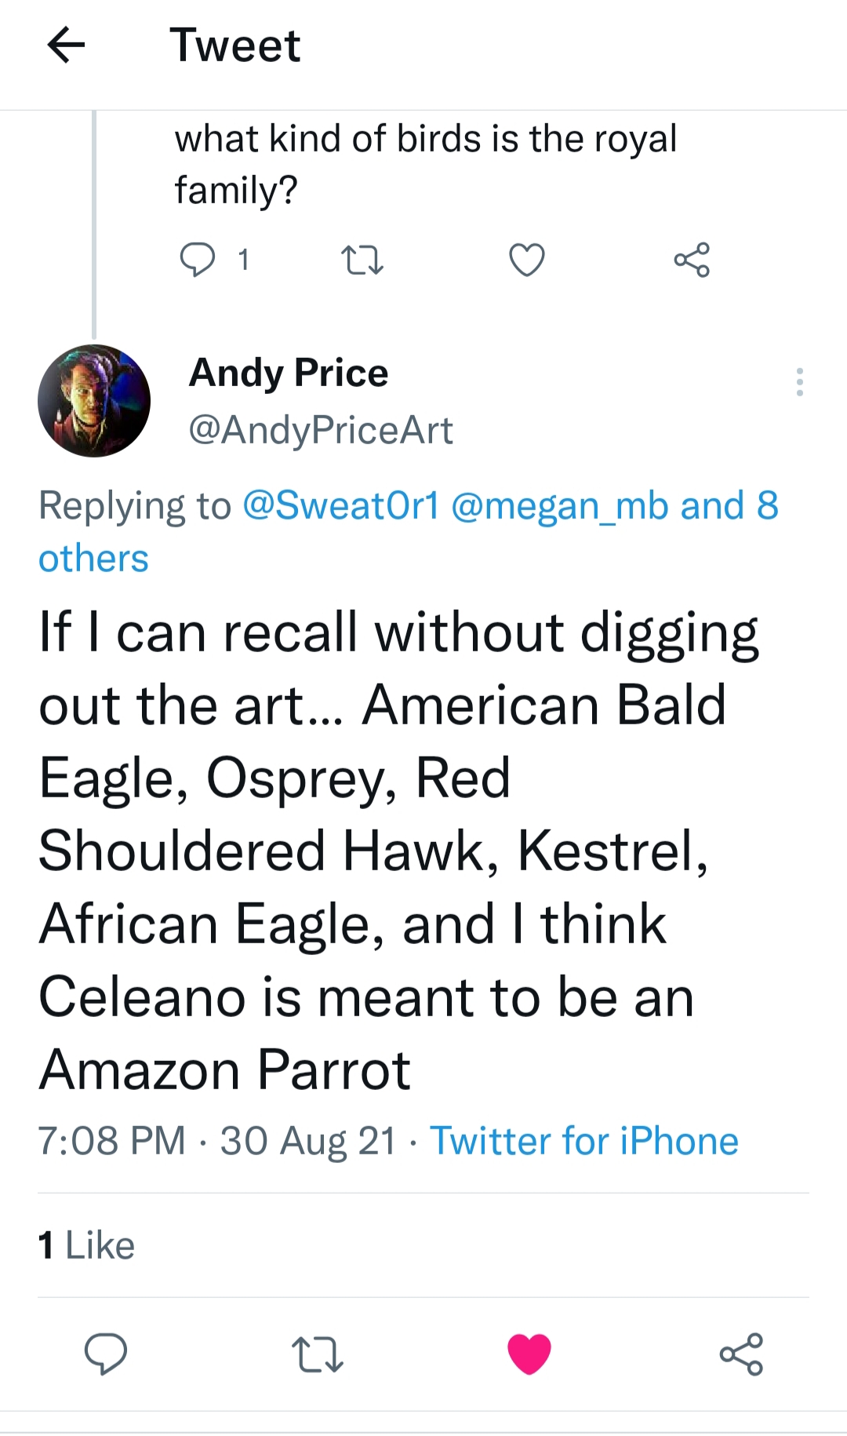View the 1 Like list
847x1436 pixels.
click(x=86, y=1245)
